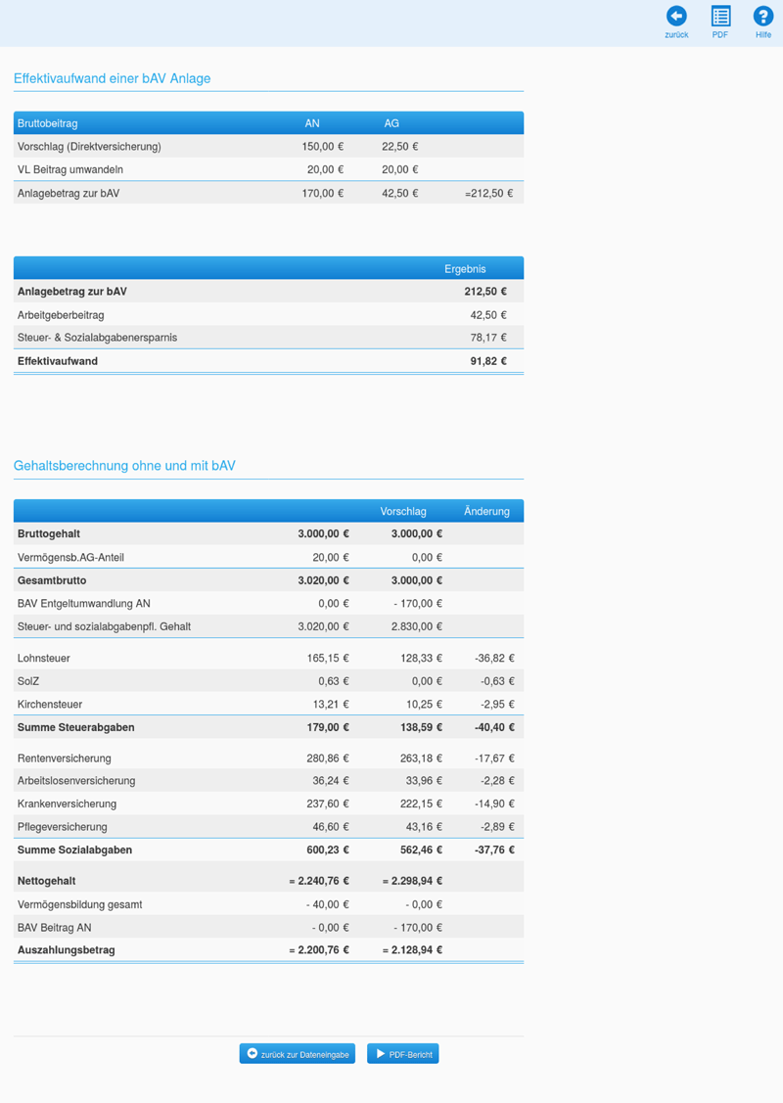This screenshot has width=783, height=1103.
Task: Select the 'VL Beitrag umwandeln' row
Action: click(x=269, y=169)
